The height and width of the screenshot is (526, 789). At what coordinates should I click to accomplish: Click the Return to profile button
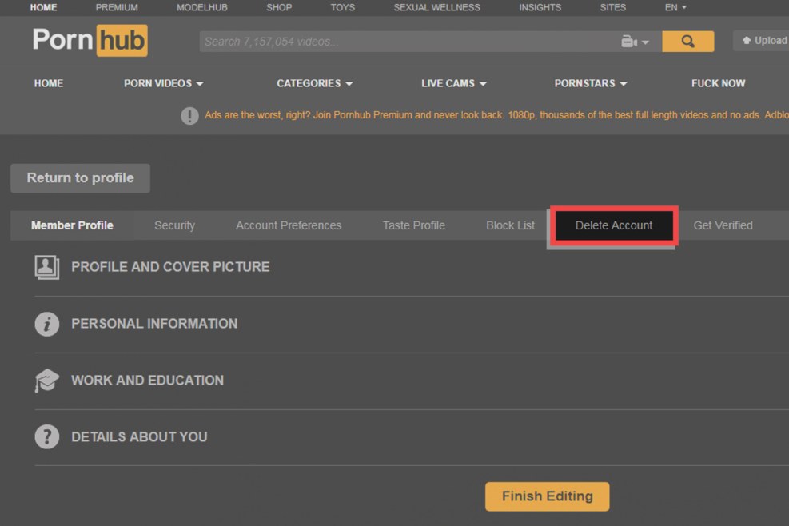(x=80, y=178)
